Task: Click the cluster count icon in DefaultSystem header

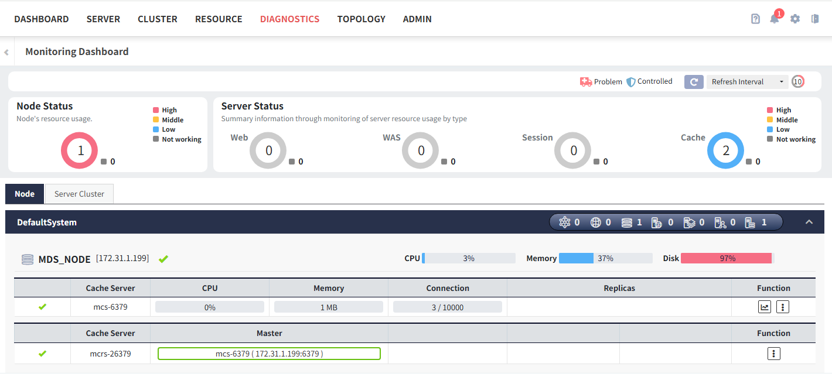Action: (x=565, y=222)
